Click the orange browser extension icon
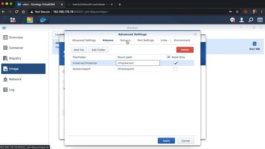The height and width of the screenshot is (149, 265). pyautogui.click(x=246, y=12)
